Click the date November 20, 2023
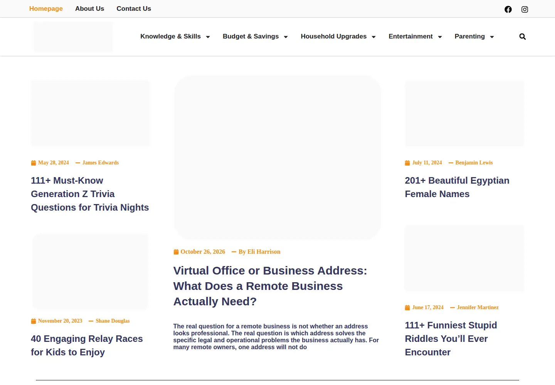This screenshot has width=555, height=385. point(60,321)
